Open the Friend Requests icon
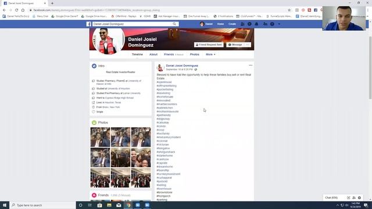372x209 pixels. (242, 24)
